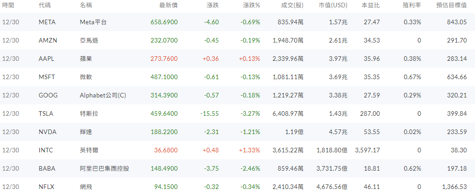Select the 網飛 stock name
The width and height of the screenshot is (475, 194).
(86, 187)
